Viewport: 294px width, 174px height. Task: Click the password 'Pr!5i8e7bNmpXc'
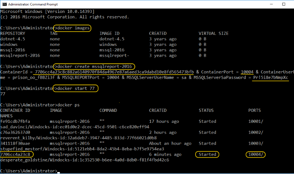point(270,77)
